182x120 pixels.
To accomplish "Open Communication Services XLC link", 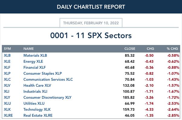I will (x=48, y=79).
